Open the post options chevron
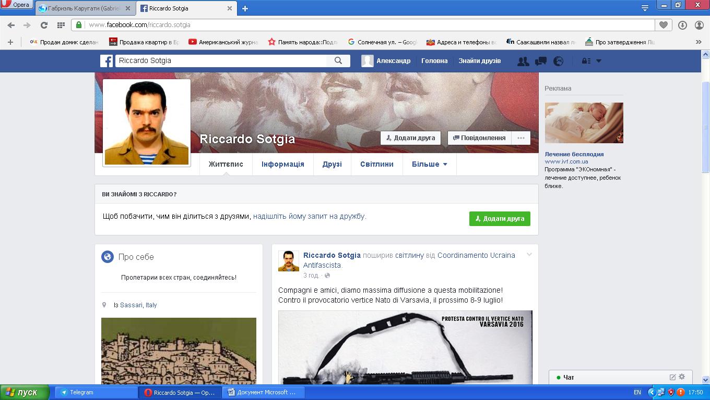This screenshot has width=710, height=400. 529,255
